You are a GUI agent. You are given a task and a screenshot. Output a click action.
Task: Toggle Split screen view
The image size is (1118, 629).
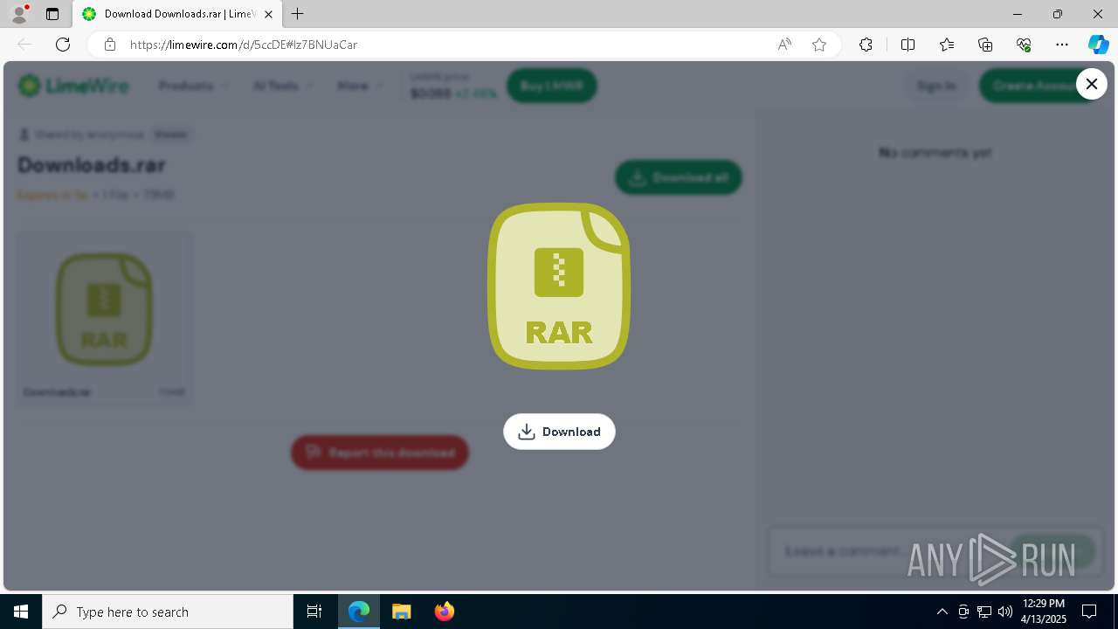pos(908,45)
